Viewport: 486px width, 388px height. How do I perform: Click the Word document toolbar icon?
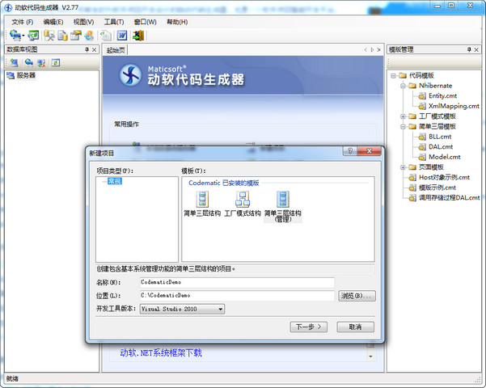[122, 36]
